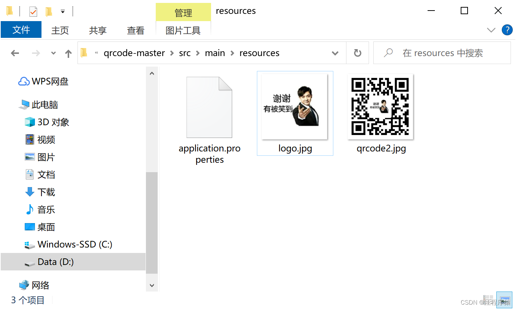The width and height of the screenshot is (516, 309).
Task: Click the search magnifier icon
Action: [388, 53]
